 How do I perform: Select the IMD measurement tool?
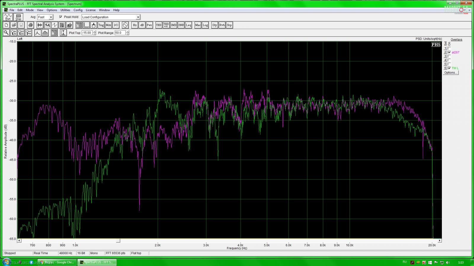pos(174,25)
